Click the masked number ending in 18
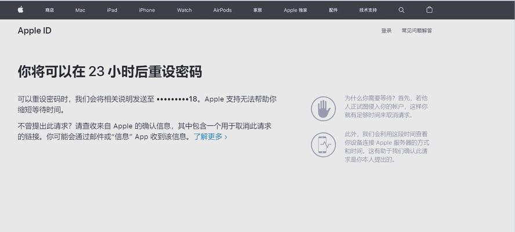 pos(177,99)
